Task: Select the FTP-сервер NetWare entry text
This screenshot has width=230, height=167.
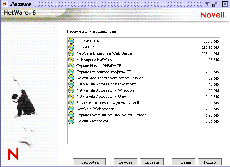Action: [94, 60]
